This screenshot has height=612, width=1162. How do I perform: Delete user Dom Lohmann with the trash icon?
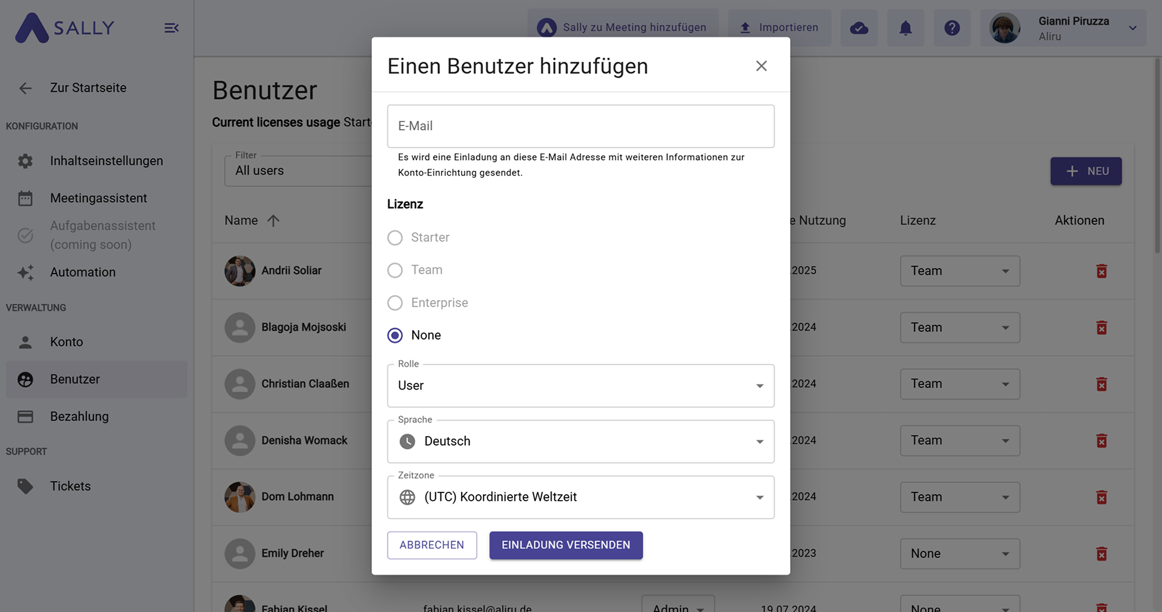(1101, 497)
